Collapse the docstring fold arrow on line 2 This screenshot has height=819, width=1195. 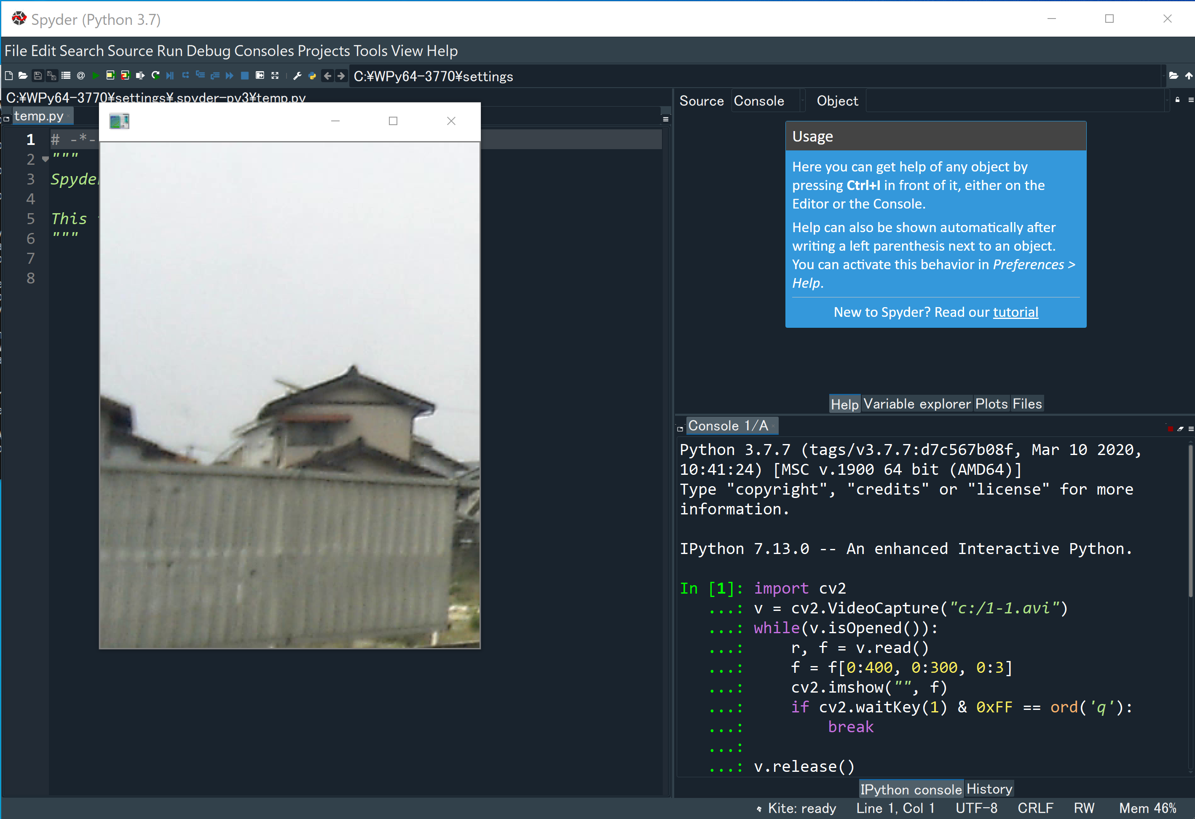click(45, 159)
